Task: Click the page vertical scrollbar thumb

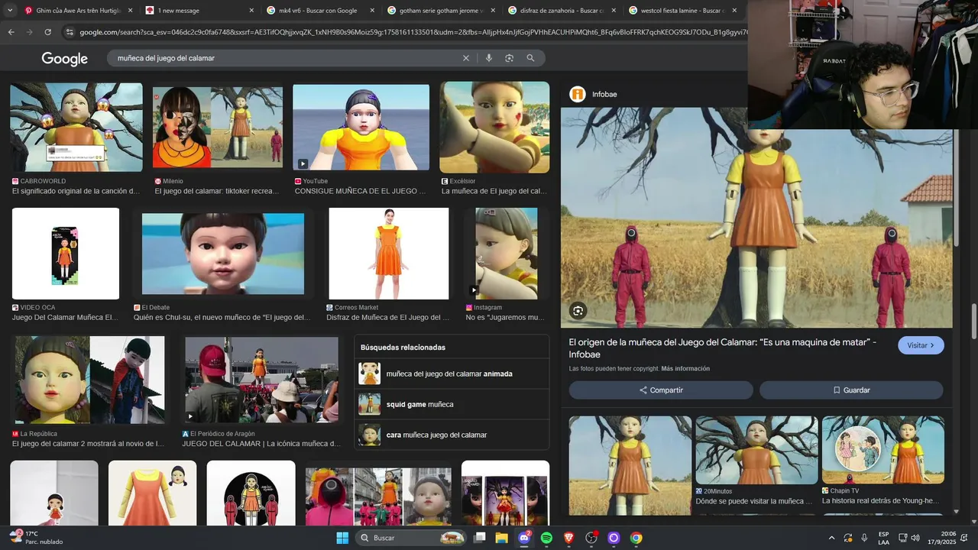Action: click(974, 321)
